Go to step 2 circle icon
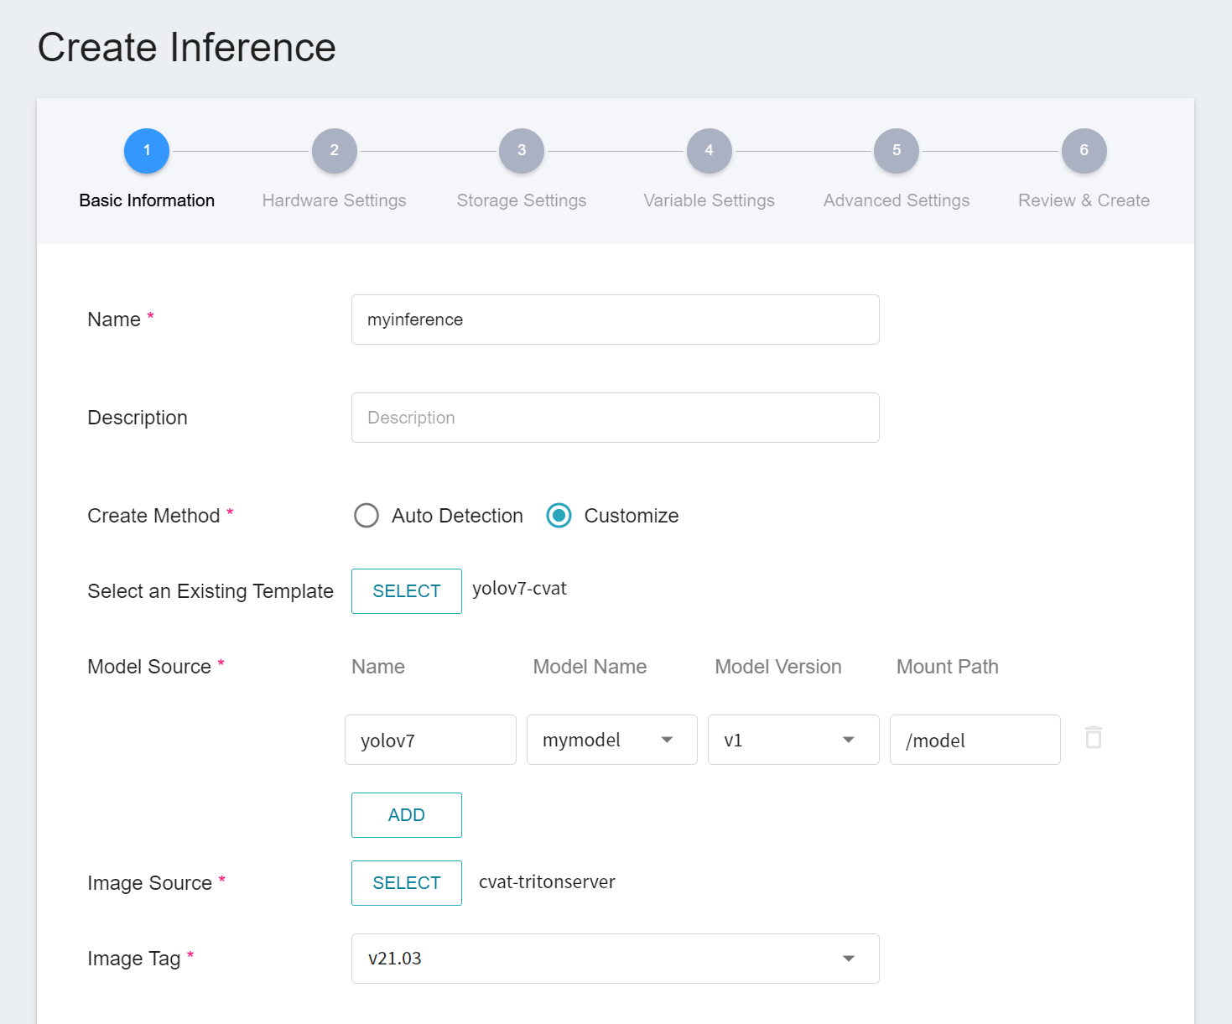 [334, 151]
